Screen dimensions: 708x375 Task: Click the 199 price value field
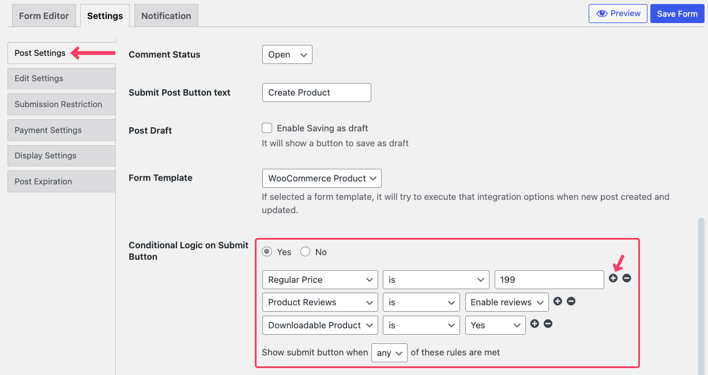click(549, 279)
